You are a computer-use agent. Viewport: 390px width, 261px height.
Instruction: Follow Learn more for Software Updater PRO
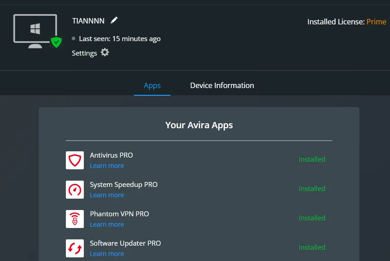[x=107, y=254]
